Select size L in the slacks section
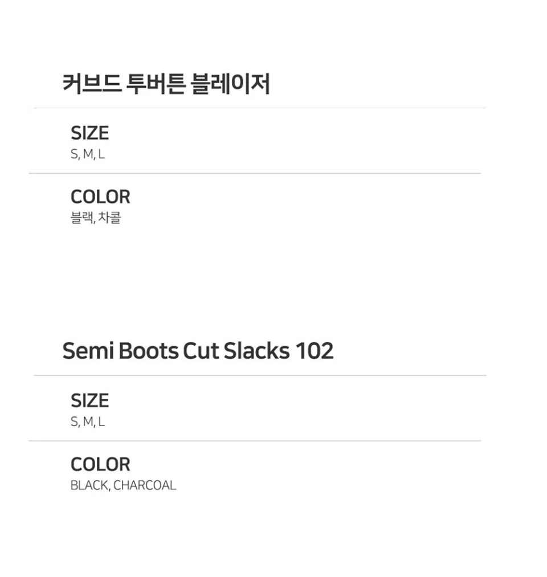This screenshot has height=577, width=547. pyautogui.click(x=101, y=422)
